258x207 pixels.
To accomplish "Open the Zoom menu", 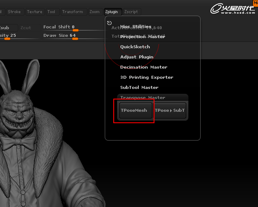I will pos(95,12).
